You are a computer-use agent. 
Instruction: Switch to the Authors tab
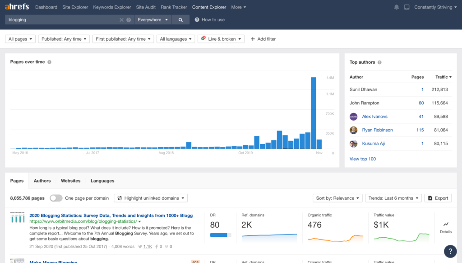pos(42,181)
